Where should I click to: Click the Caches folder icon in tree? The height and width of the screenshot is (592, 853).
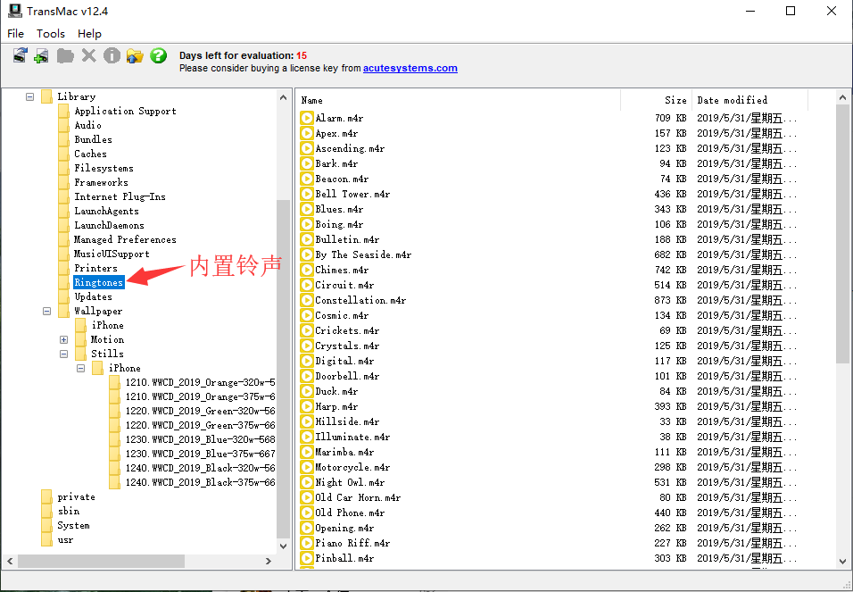(x=64, y=154)
